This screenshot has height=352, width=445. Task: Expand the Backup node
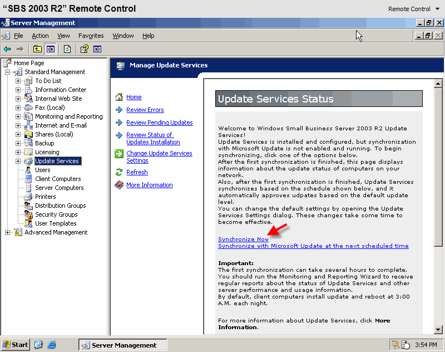pyautogui.click(x=18, y=143)
